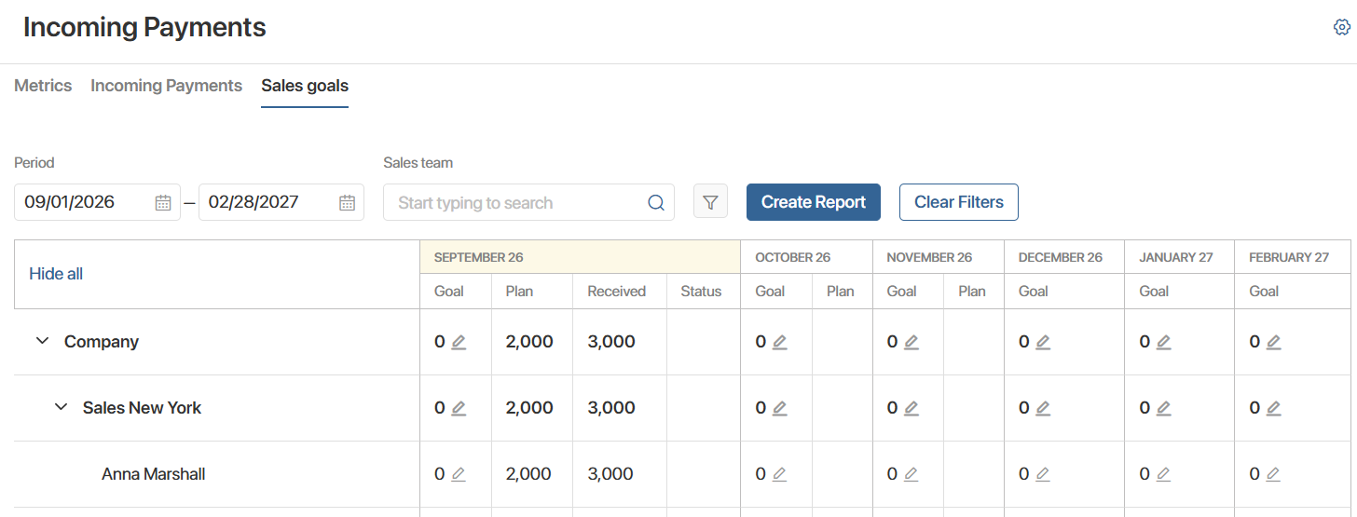Edit Anna Marshall February 27 goal pencil
Image resolution: width=1357 pixels, height=517 pixels.
1273,474
